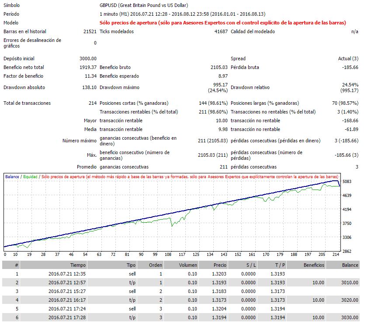Click the red Modelo description text
Viewport: 371px width, 324px height.
223,23
